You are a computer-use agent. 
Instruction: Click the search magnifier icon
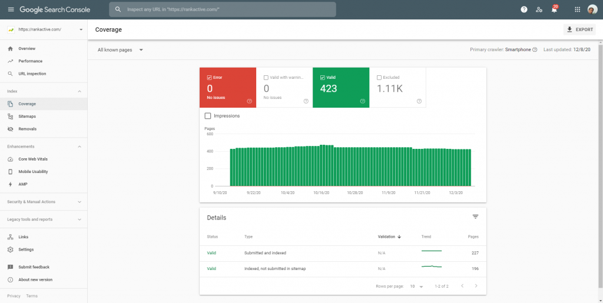(x=118, y=9)
